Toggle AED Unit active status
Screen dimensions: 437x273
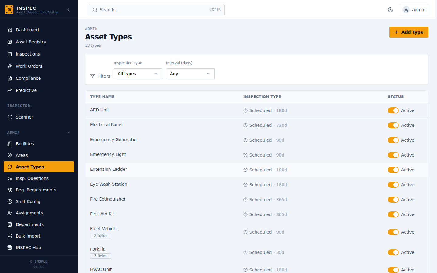(393, 110)
